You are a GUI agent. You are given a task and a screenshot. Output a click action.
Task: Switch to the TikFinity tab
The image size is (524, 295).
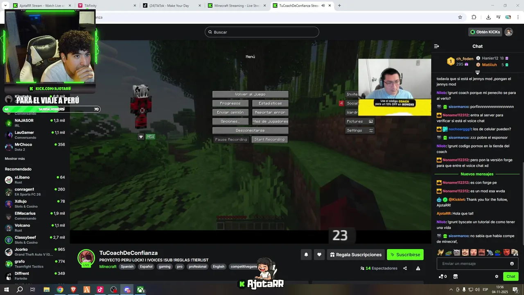click(x=106, y=5)
